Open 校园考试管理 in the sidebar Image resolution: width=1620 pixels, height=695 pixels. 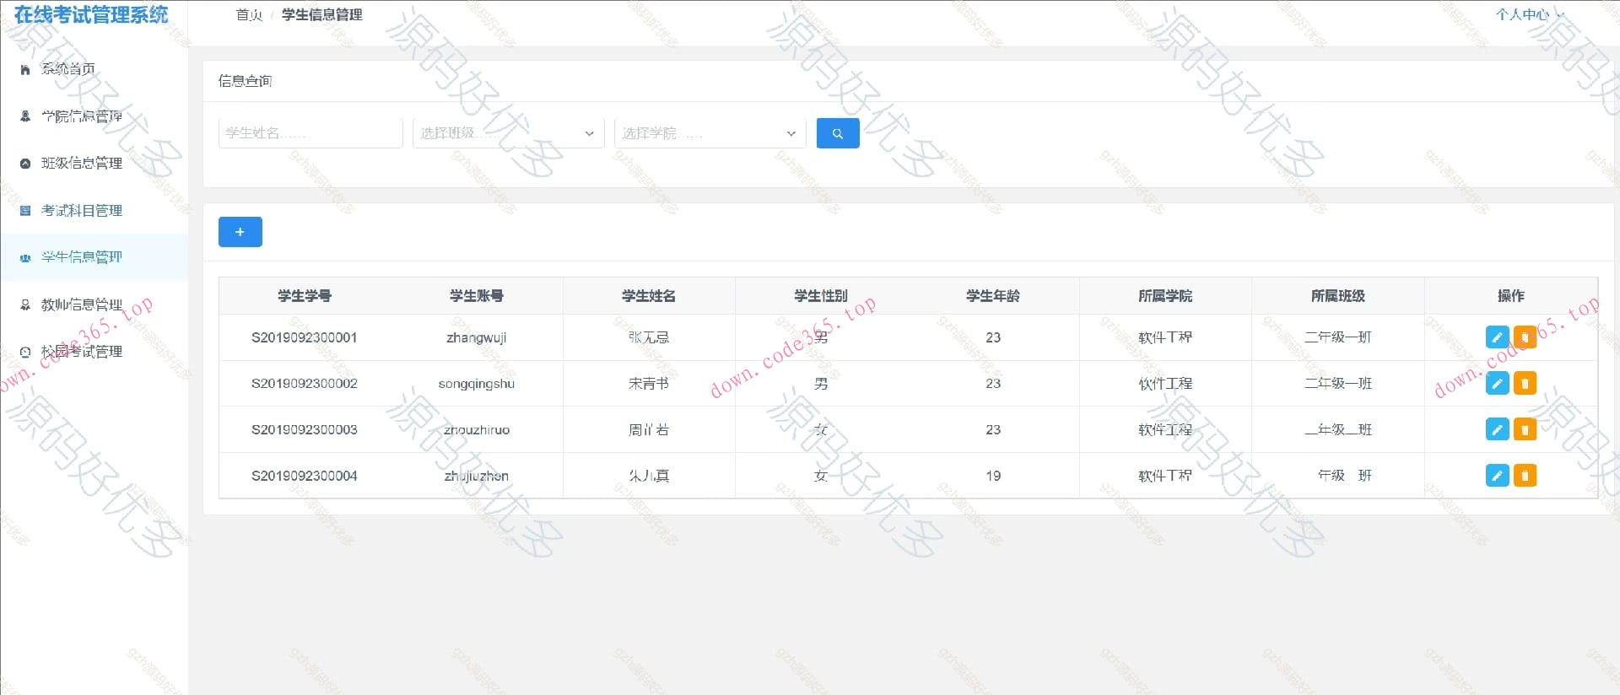point(94,352)
